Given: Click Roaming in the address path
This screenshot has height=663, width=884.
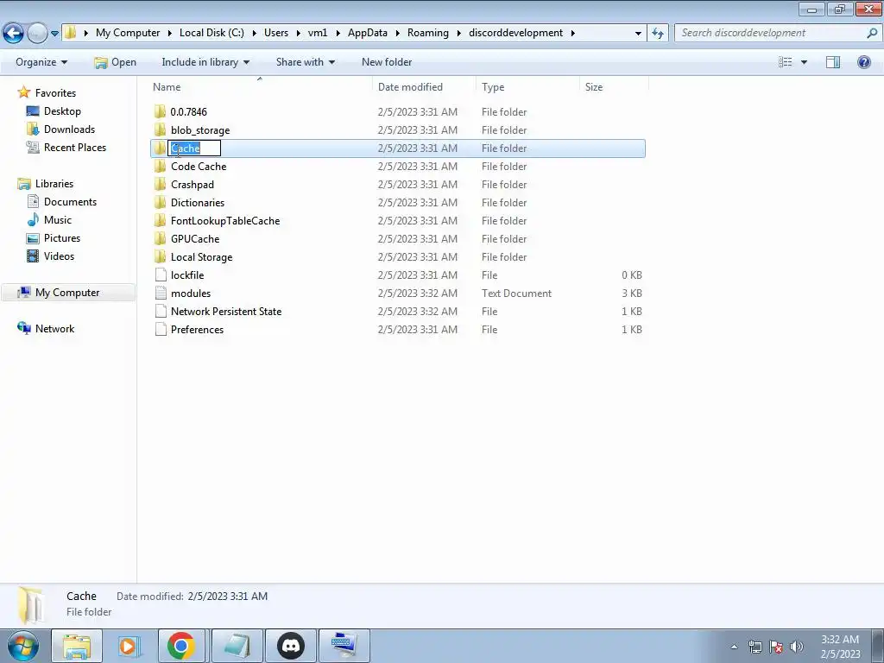Looking at the screenshot, I should coord(428,33).
